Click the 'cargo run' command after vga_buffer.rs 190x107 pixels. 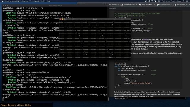click(30, 75)
